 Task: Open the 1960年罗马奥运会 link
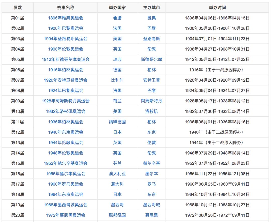point(65,184)
